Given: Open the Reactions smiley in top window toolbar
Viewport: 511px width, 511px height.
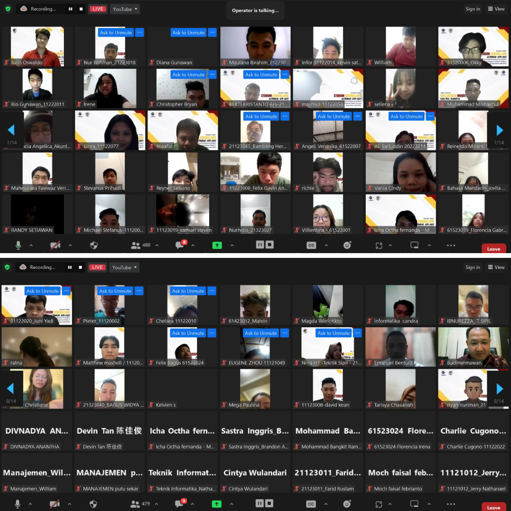Looking at the screenshot, I should pyautogui.click(x=347, y=245).
